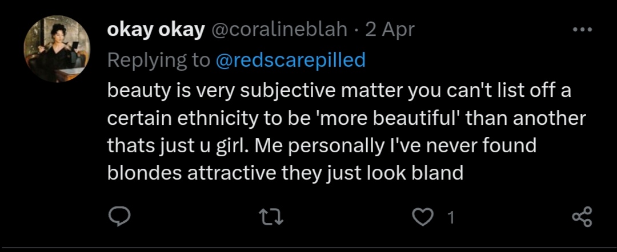Click the tweet line starting "certain ethnicity"
617x252 pixels.
pos(346,119)
